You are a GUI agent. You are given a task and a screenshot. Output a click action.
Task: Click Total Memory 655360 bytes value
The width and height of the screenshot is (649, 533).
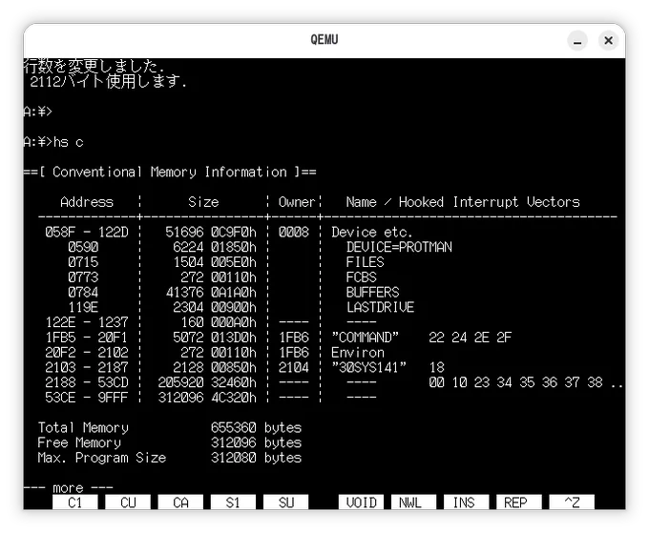pyautogui.click(x=256, y=427)
